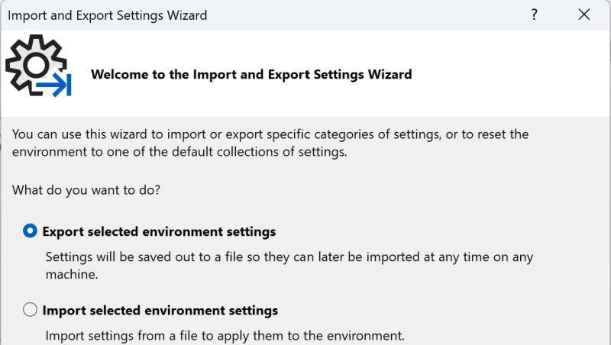Viewport: 611px width, 345px height.
Task: Click the "Import settings from a file" description
Action: (x=225, y=335)
